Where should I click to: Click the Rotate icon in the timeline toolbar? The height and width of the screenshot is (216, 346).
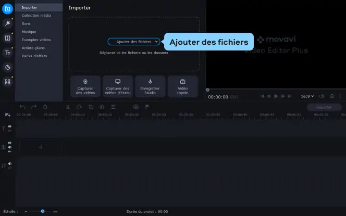point(79,107)
